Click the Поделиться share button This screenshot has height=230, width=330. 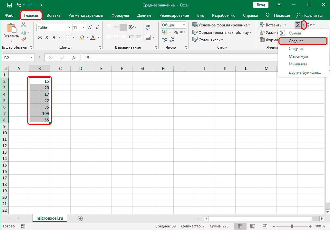coord(309,15)
